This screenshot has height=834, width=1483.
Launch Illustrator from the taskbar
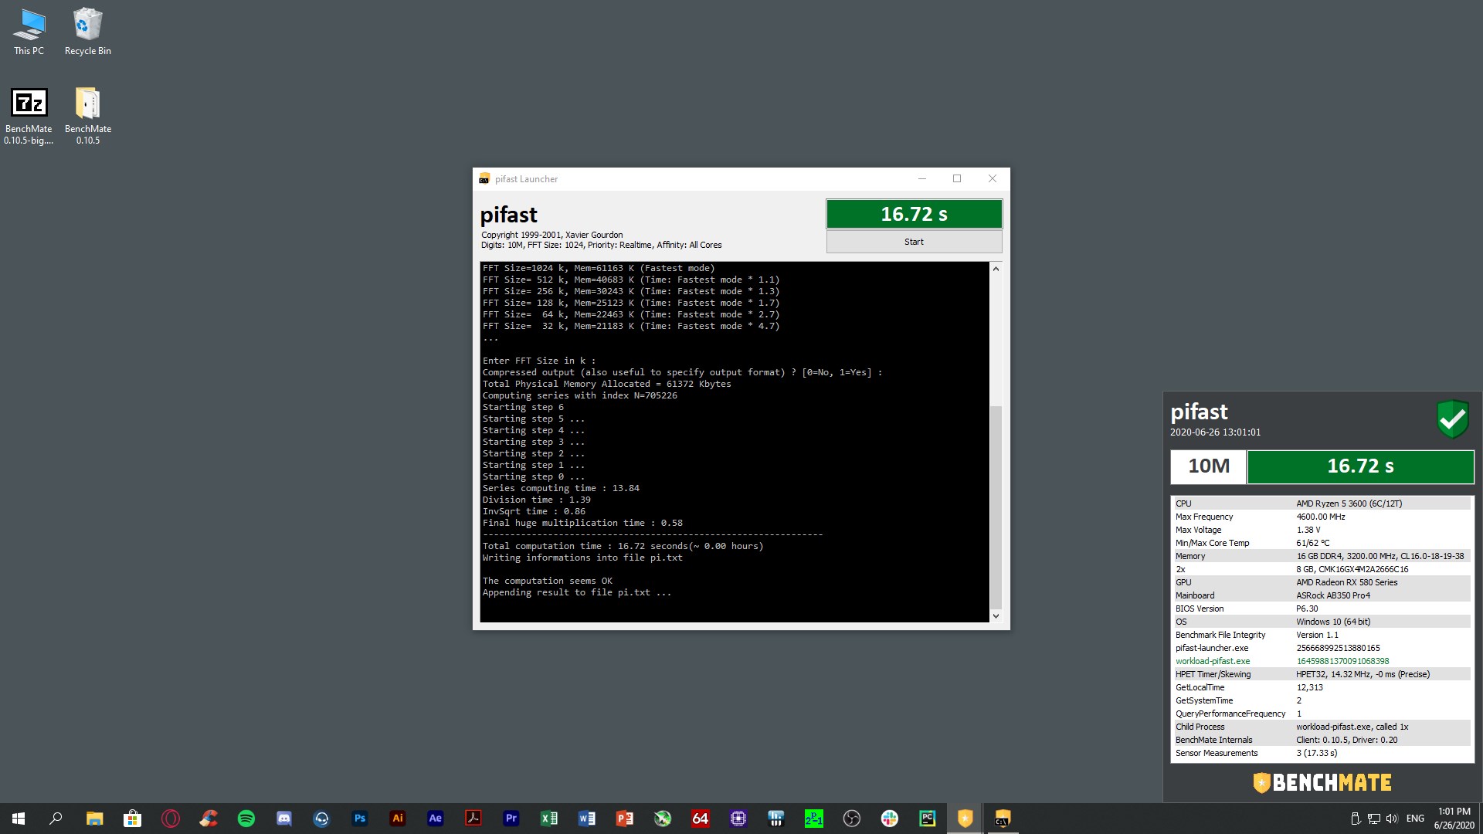[397, 819]
